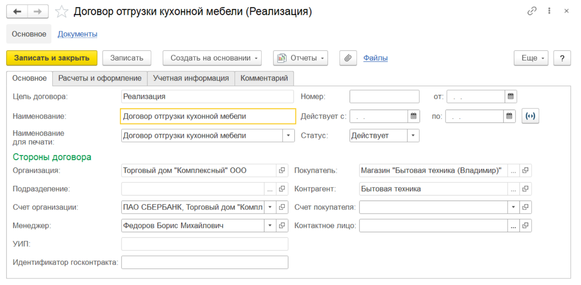Expand Счет покупателя dropdown

(514, 207)
